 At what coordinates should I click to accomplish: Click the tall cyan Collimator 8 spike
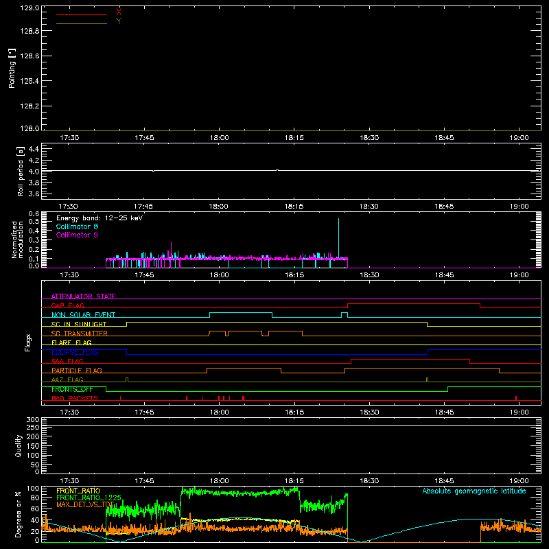point(338,238)
